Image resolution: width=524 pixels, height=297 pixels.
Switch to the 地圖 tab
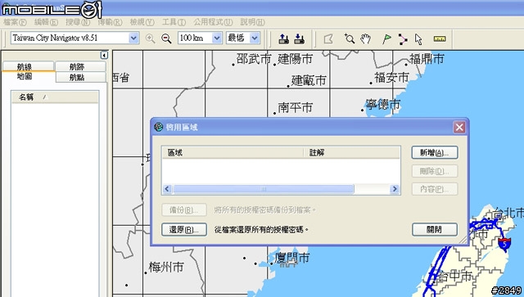pyautogui.click(x=28, y=77)
